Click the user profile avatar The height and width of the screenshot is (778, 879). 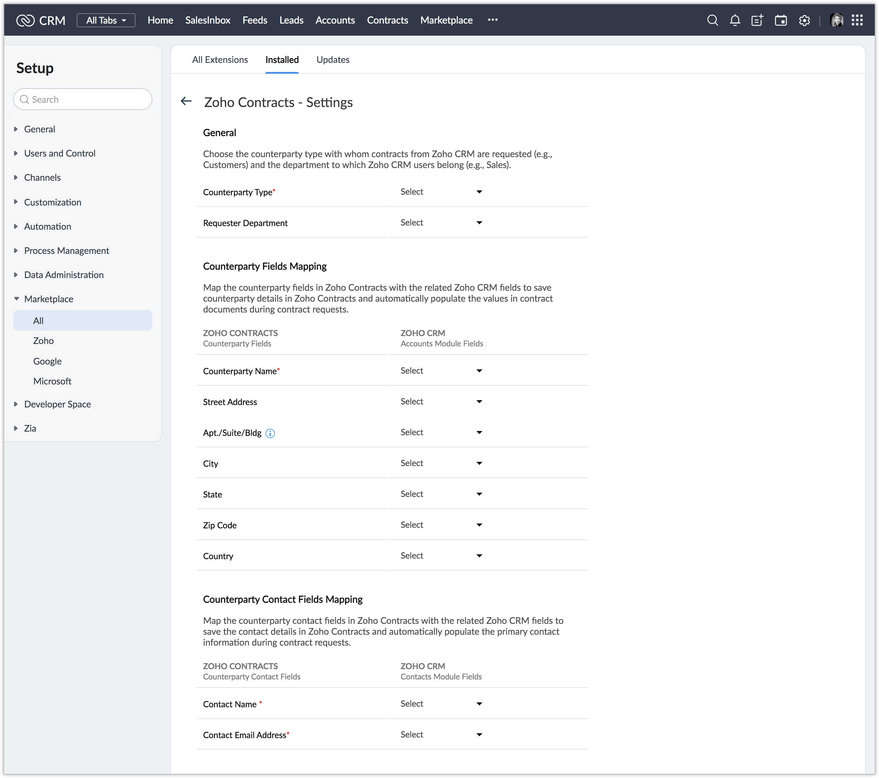tap(836, 20)
